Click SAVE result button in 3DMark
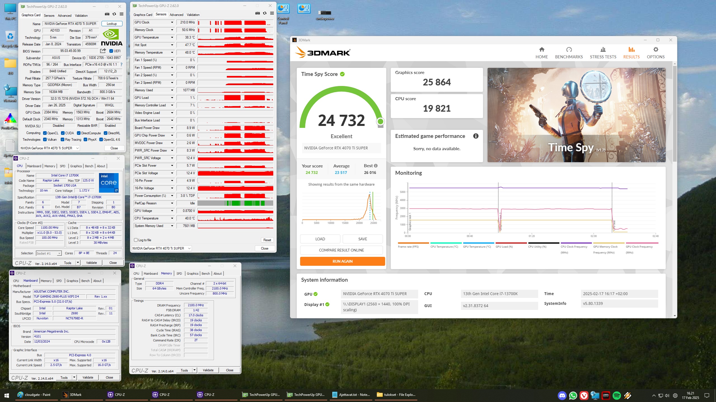This screenshot has width=716, height=402. pos(362,239)
